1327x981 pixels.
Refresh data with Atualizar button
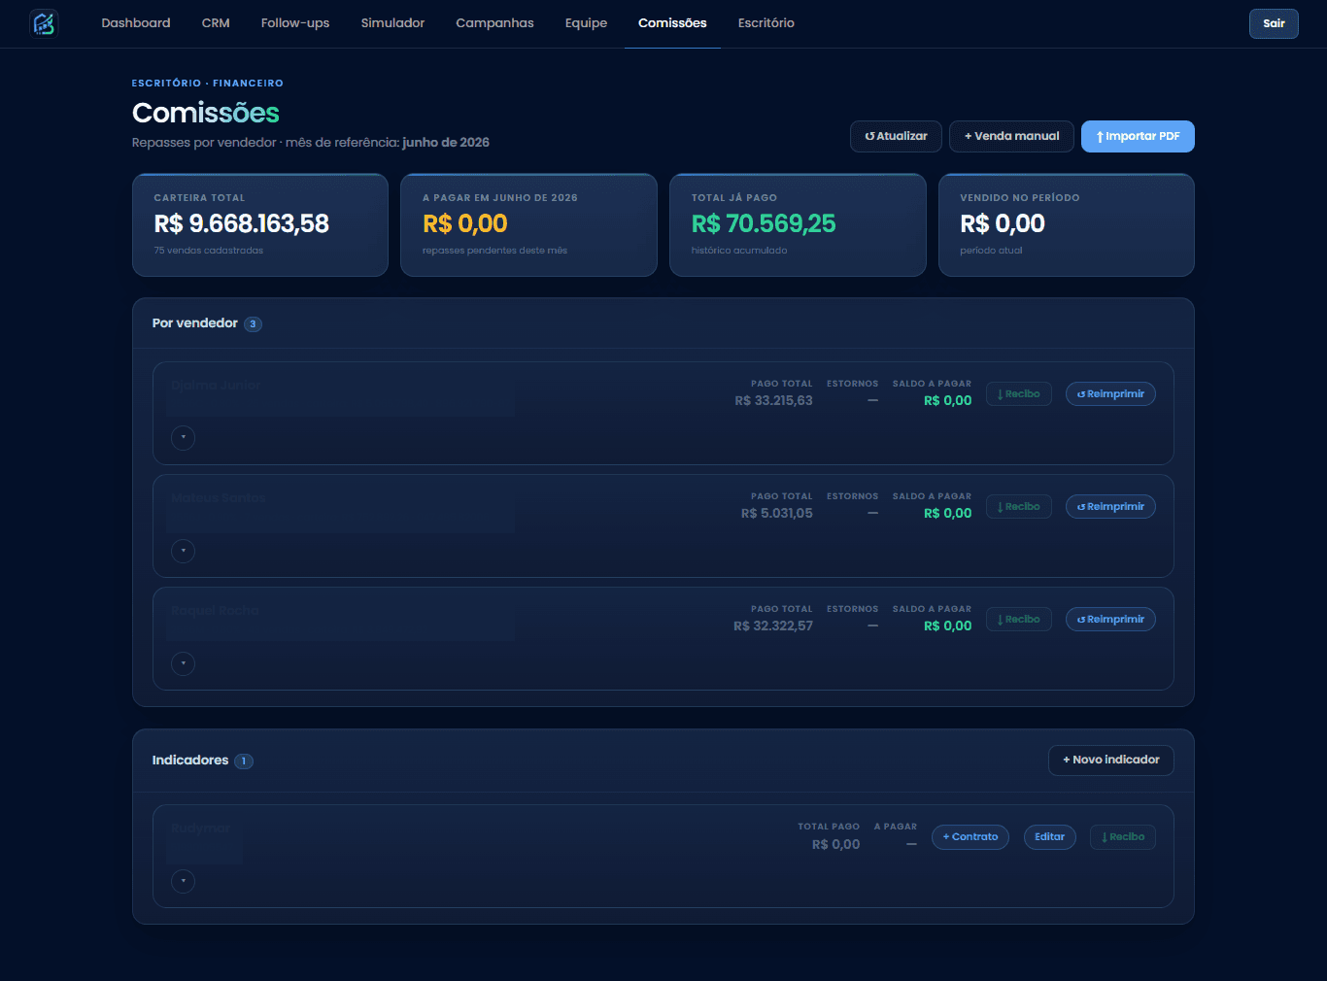(x=896, y=136)
